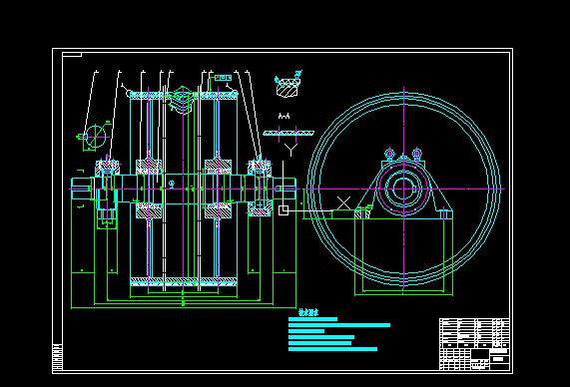Pick the circular detail view beside the shaft

(95, 137)
